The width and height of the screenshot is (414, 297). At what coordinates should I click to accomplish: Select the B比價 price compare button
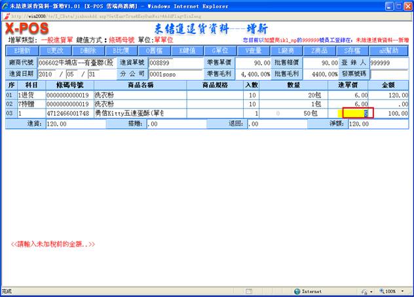(x=121, y=50)
